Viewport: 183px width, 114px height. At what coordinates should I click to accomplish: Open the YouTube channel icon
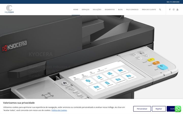(x=177, y=10)
